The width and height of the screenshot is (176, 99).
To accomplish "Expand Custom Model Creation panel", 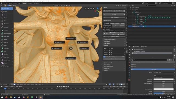I will (114, 39).
